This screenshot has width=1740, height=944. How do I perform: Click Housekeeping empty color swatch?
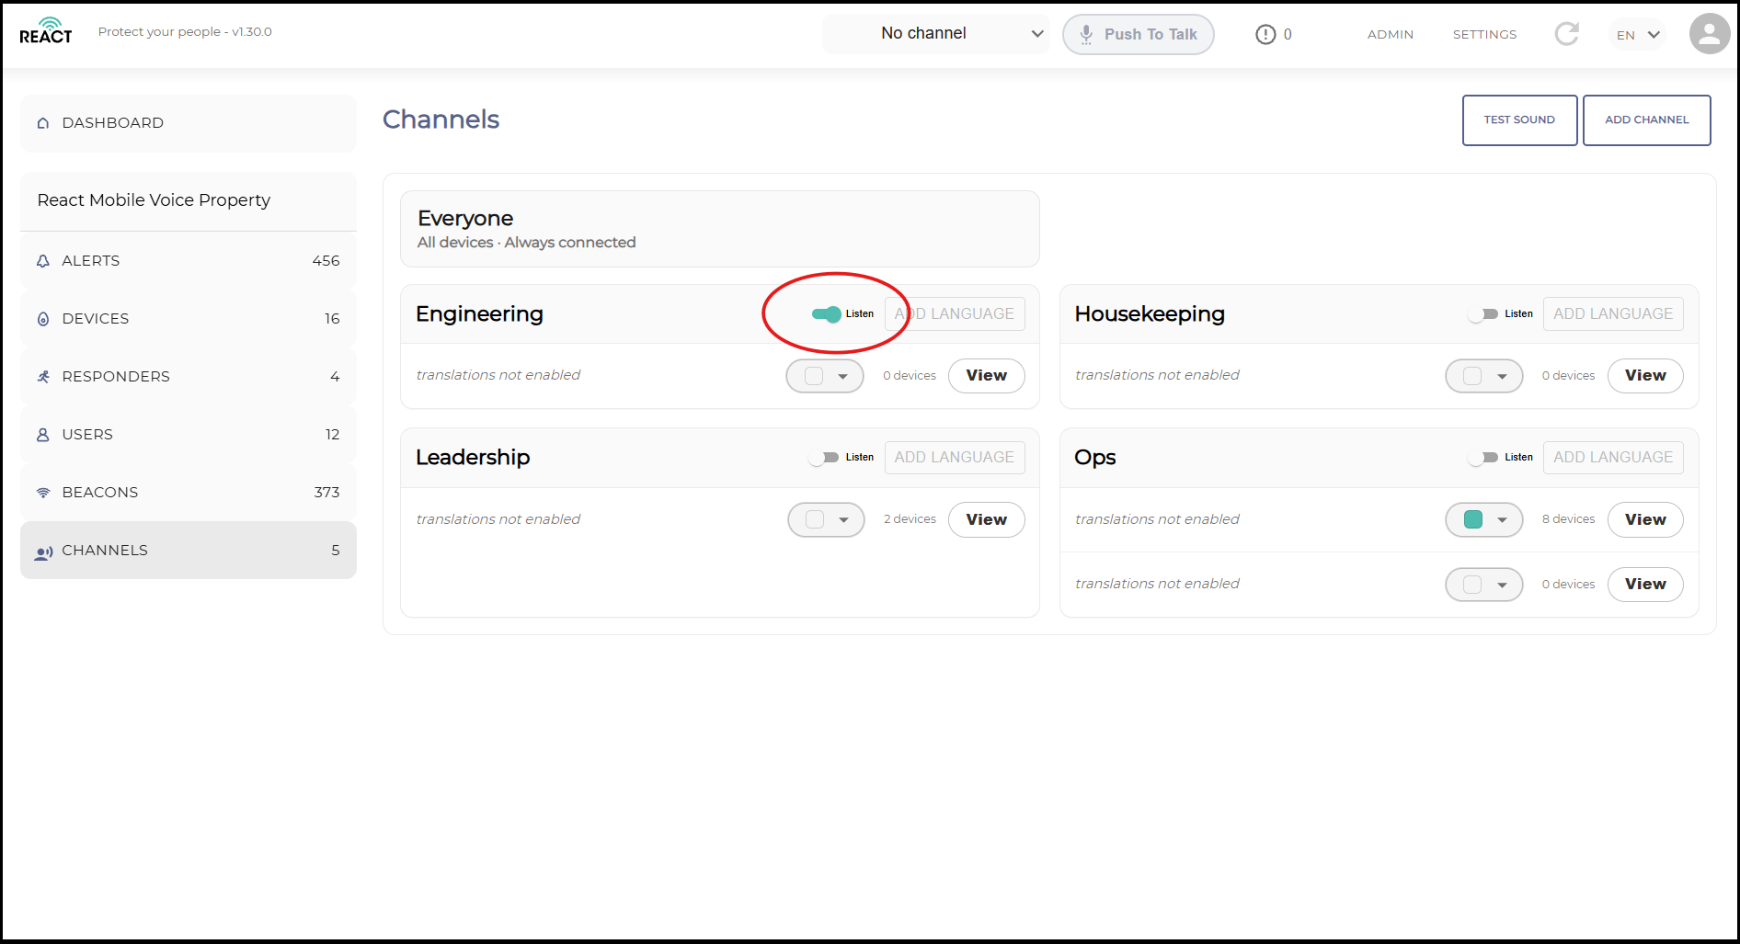click(1472, 376)
